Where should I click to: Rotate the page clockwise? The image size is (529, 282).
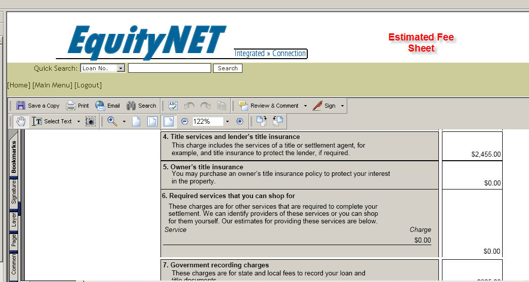(262, 121)
